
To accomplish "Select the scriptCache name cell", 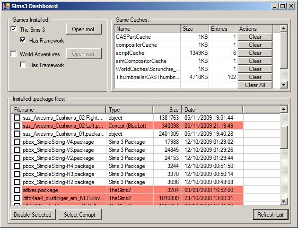I will coord(148,53).
